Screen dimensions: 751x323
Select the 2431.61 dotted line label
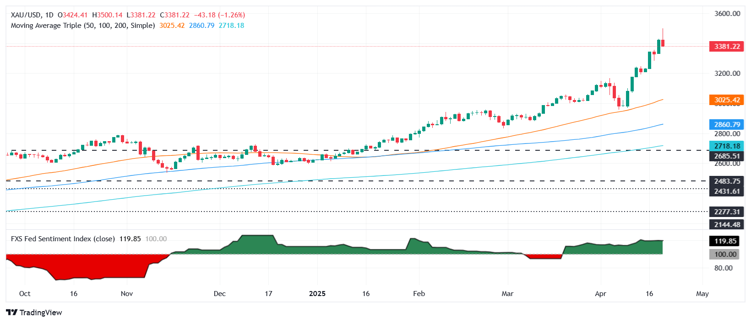click(x=726, y=191)
